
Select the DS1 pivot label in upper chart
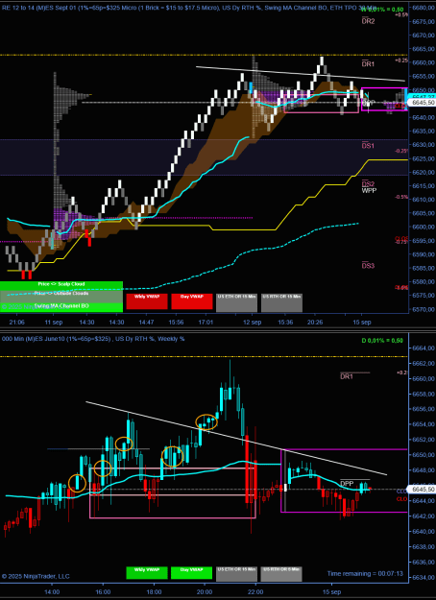coord(368,146)
